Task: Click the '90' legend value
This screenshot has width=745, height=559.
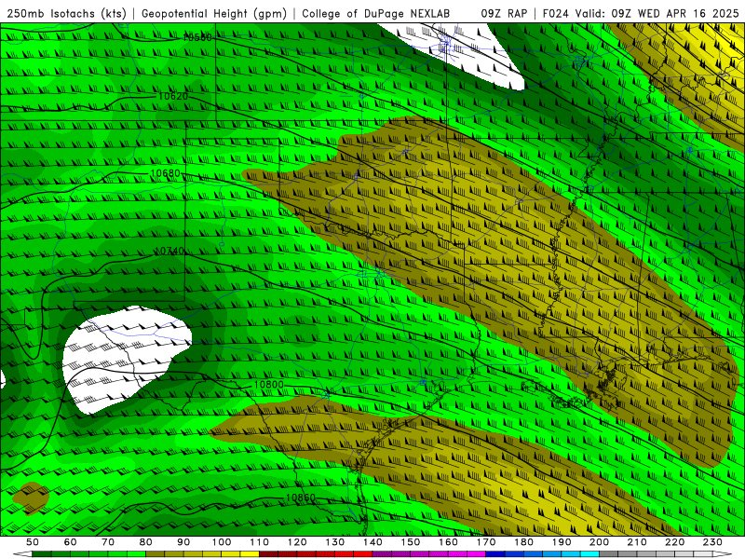Action: point(183,542)
